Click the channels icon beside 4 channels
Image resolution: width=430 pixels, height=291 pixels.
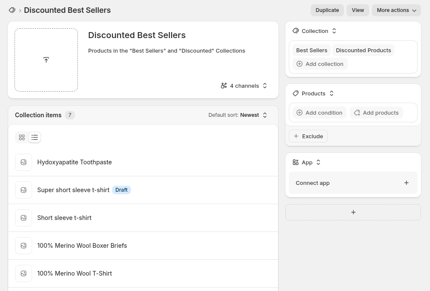pyautogui.click(x=224, y=86)
